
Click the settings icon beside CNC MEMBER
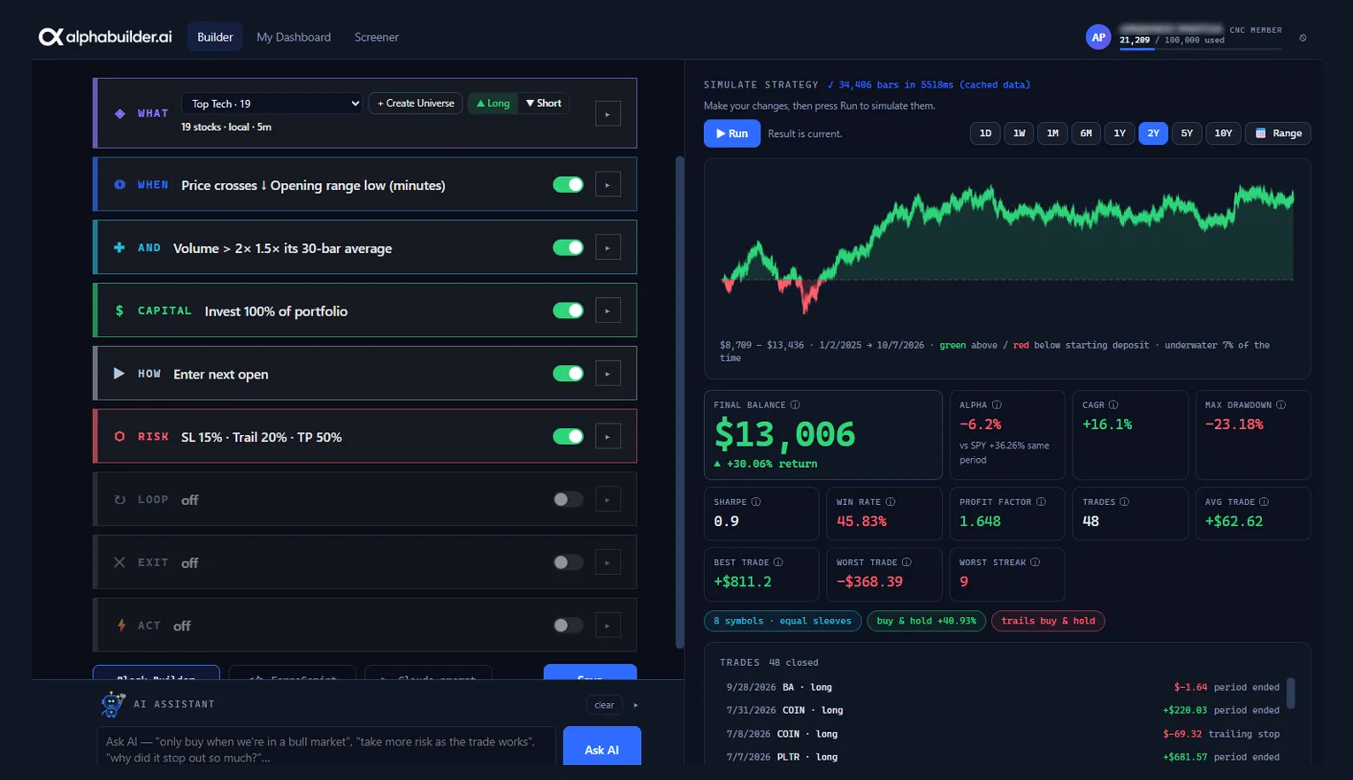click(1303, 38)
